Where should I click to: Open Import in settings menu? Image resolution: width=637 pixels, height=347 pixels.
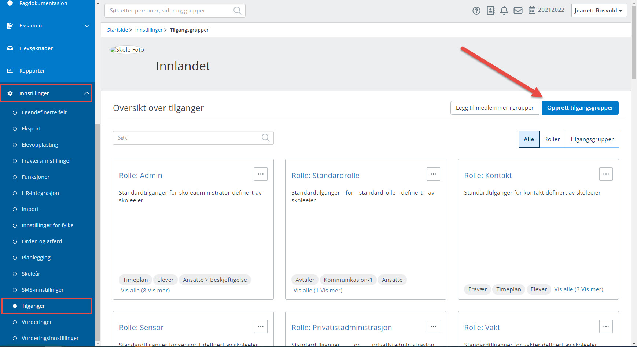click(x=30, y=209)
